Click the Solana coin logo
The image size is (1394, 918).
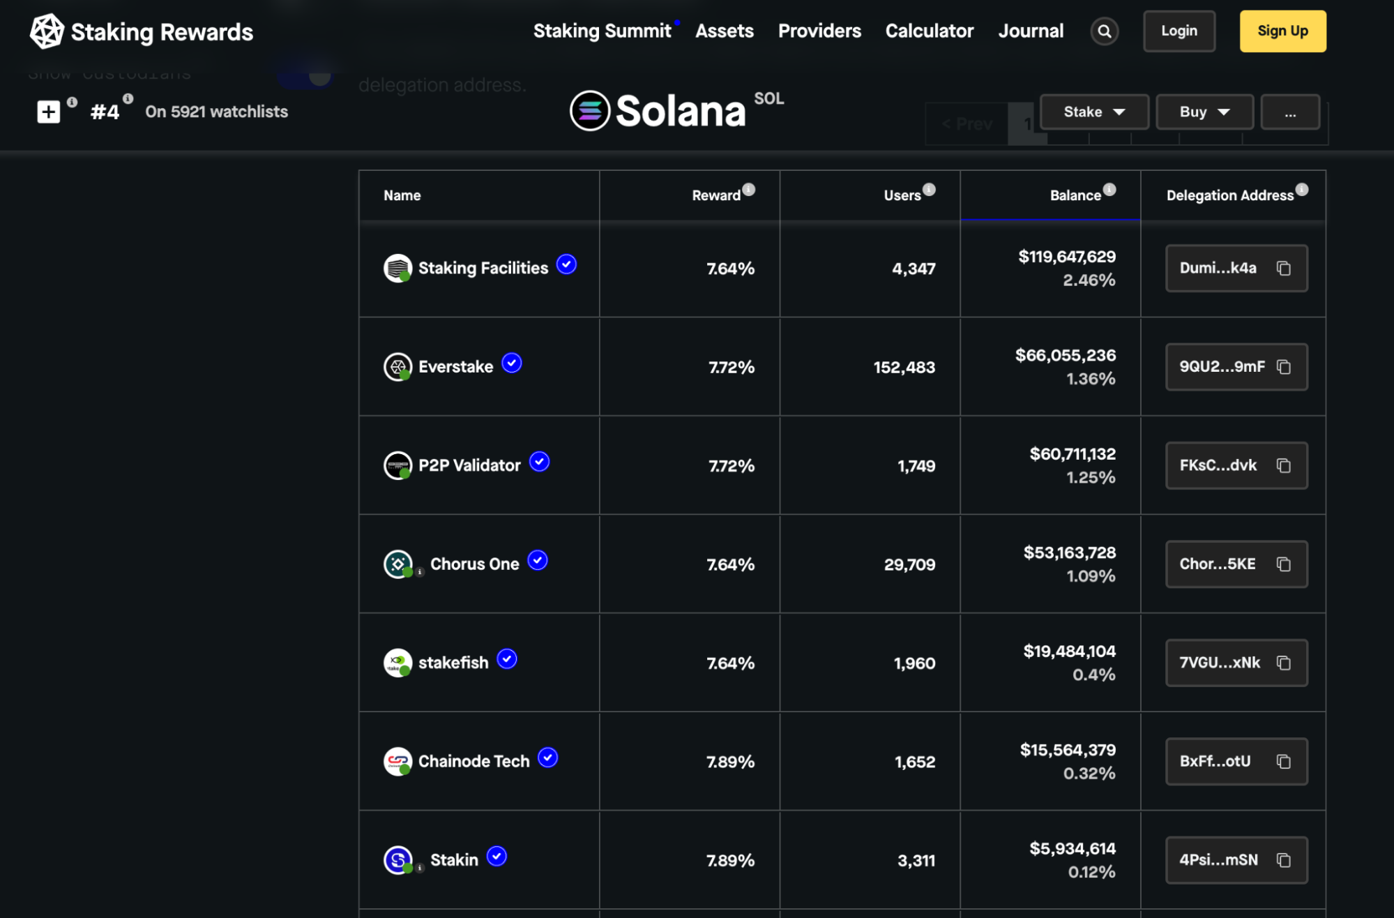[590, 111]
